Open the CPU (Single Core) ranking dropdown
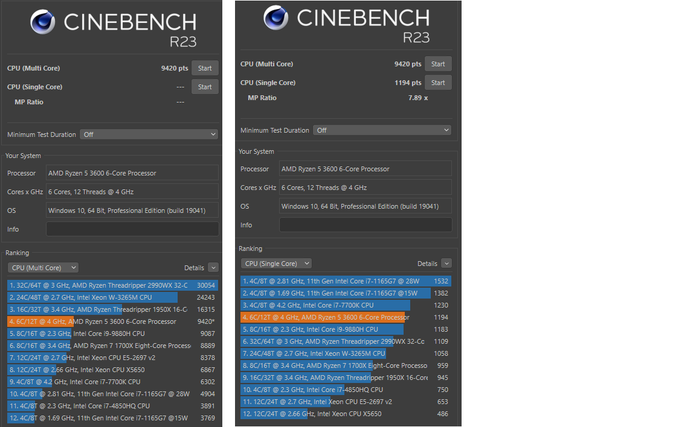 click(x=276, y=264)
